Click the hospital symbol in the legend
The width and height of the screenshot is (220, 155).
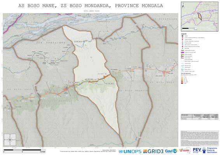point(182,36)
